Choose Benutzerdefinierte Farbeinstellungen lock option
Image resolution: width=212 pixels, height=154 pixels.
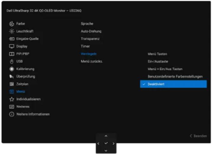pos(175,77)
